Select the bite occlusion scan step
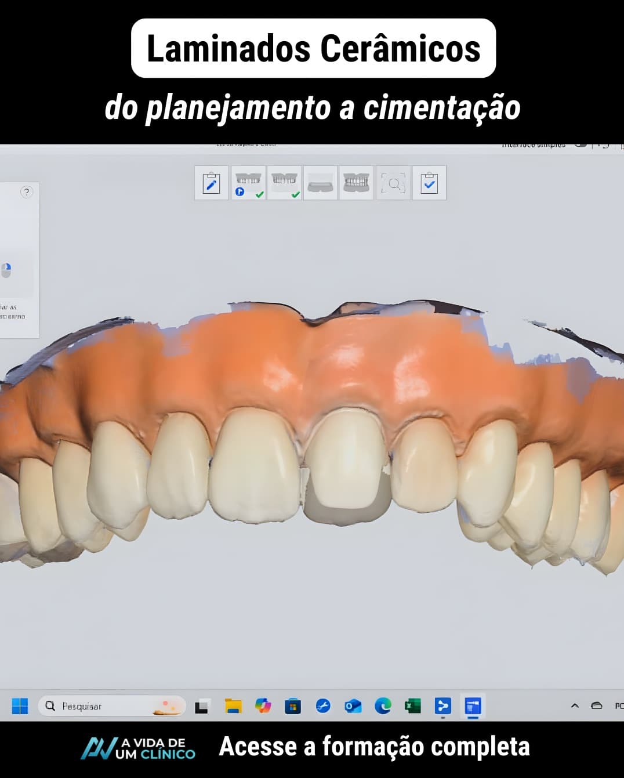Viewport: 624px width, 778px height. coord(356,183)
